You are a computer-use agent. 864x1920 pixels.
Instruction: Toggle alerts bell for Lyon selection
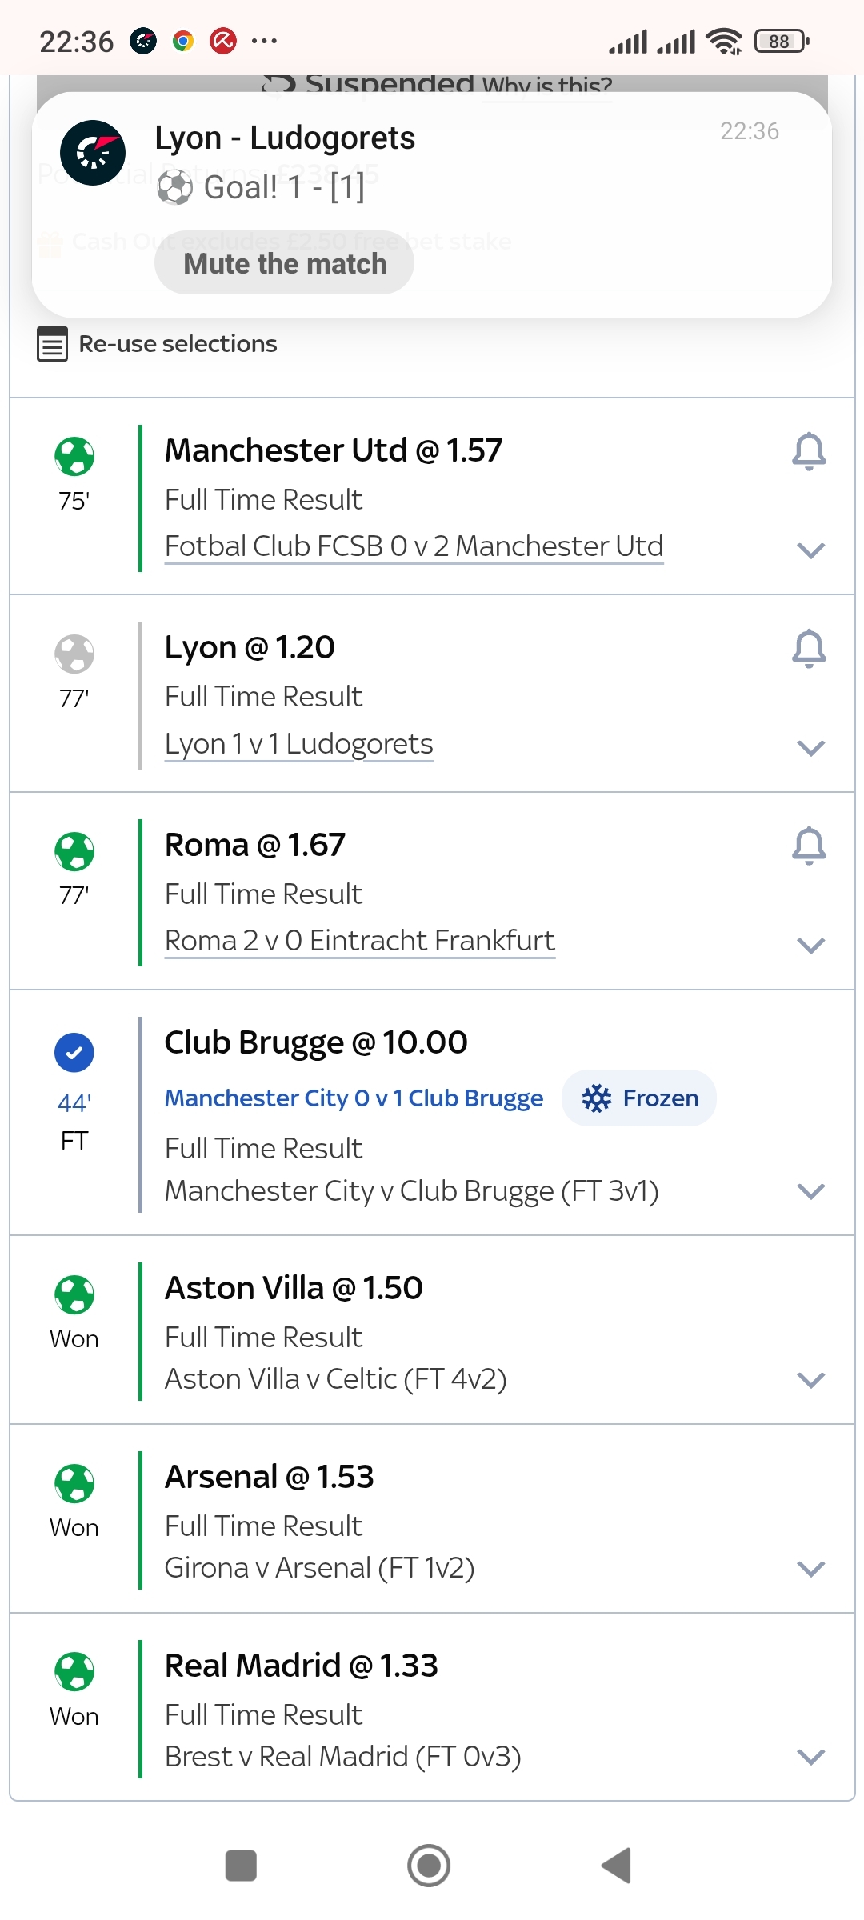click(x=809, y=648)
